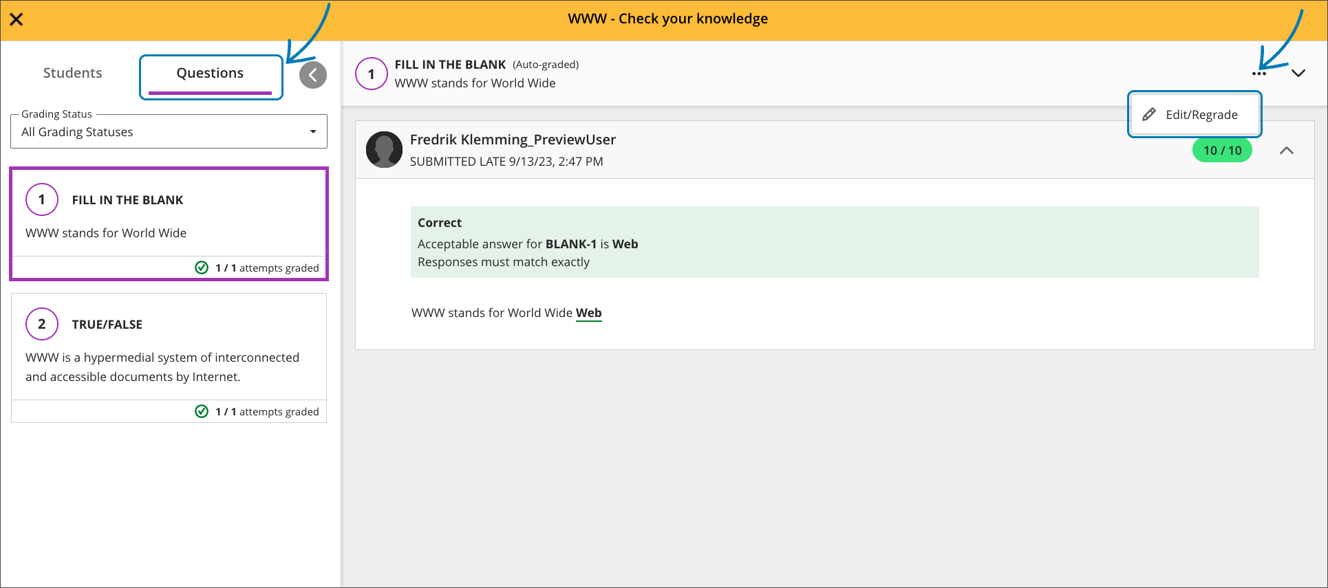The height and width of the screenshot is (588, 1328).
Task: Open the True/False question card
Action: tap(169, 347)
